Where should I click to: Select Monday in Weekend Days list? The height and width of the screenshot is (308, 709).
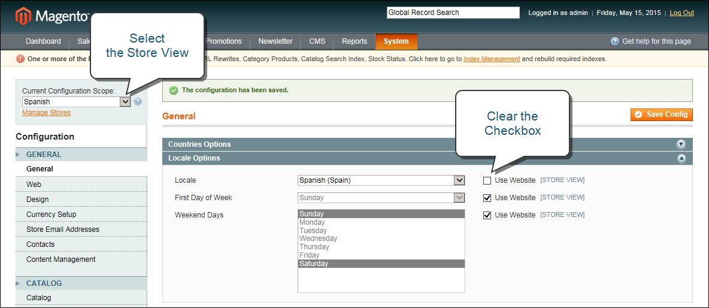tap(381, 222)
